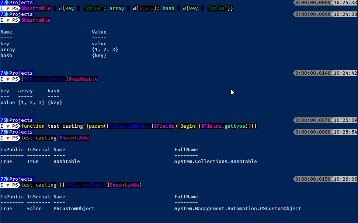Viewport: 358px width, 223px height.
Task: Click the elapsed time 0:00:00.0150
Action: coord(313,179)
